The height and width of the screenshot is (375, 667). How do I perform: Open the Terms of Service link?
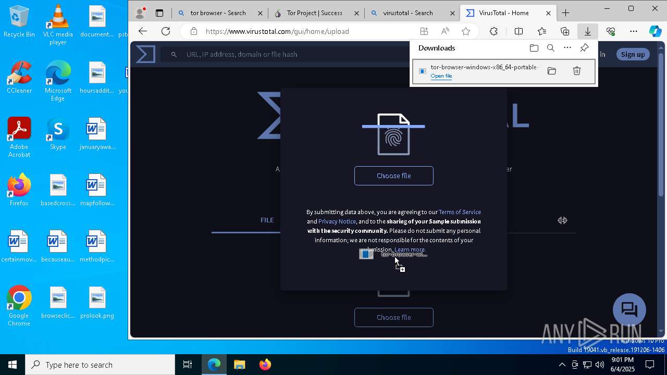(460, 212)
